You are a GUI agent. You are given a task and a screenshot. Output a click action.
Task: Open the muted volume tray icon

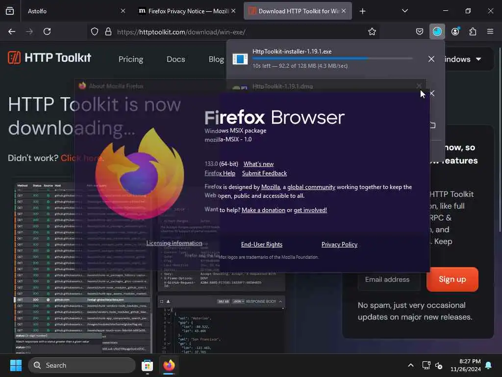click(x=439, y=365)
